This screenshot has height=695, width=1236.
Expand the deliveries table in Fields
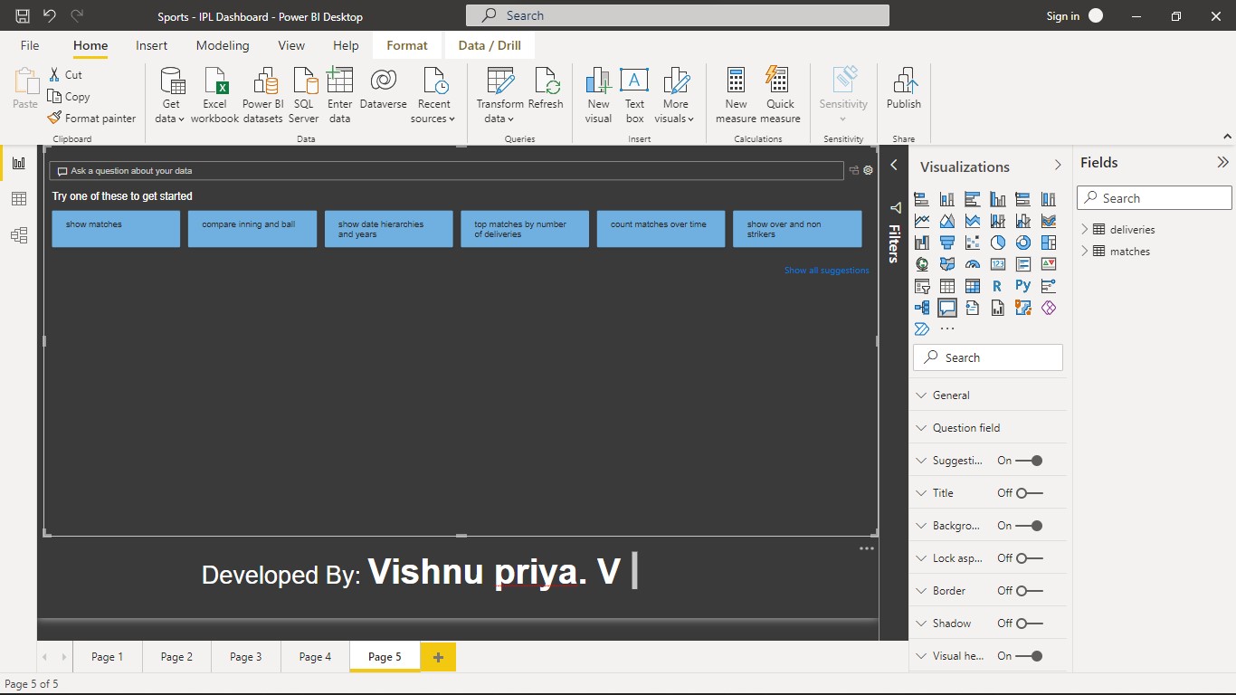click(x=1085, y=230)
